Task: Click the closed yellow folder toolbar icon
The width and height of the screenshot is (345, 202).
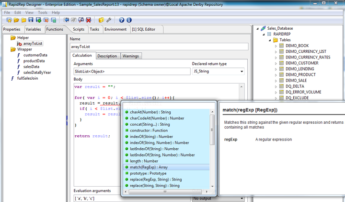Action: coord(23,20)
